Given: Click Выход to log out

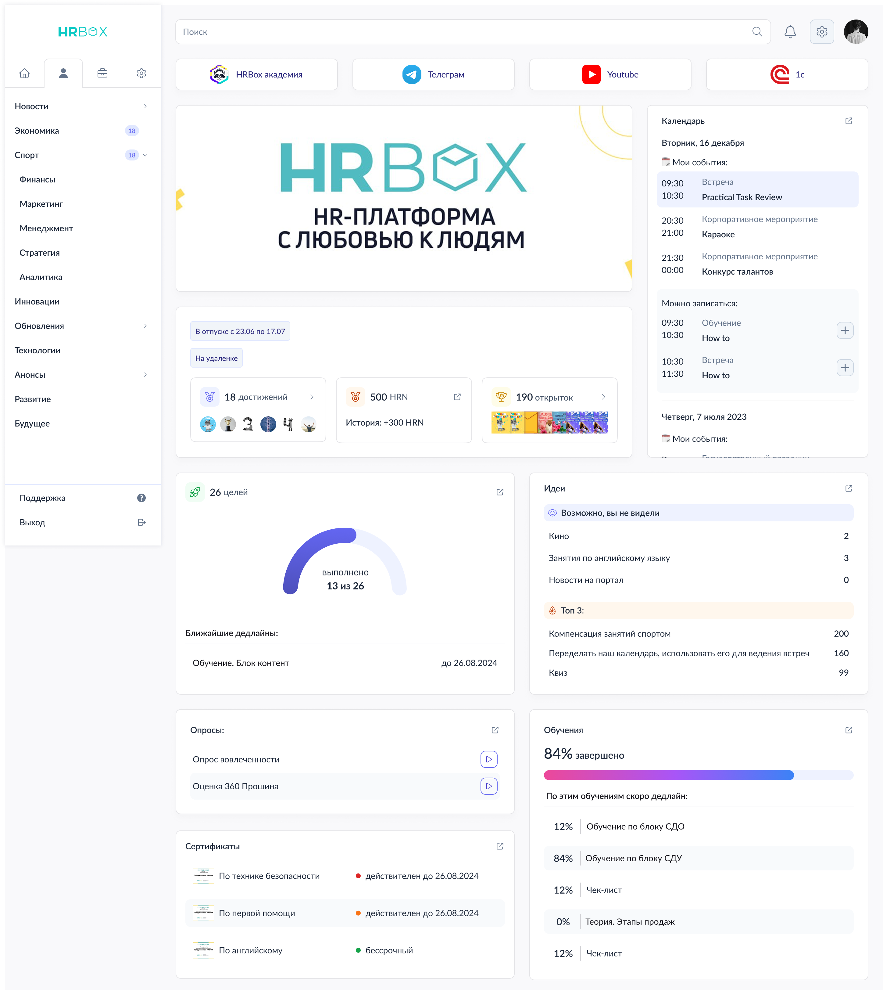Looking at the screenshot, I should 32,522.
